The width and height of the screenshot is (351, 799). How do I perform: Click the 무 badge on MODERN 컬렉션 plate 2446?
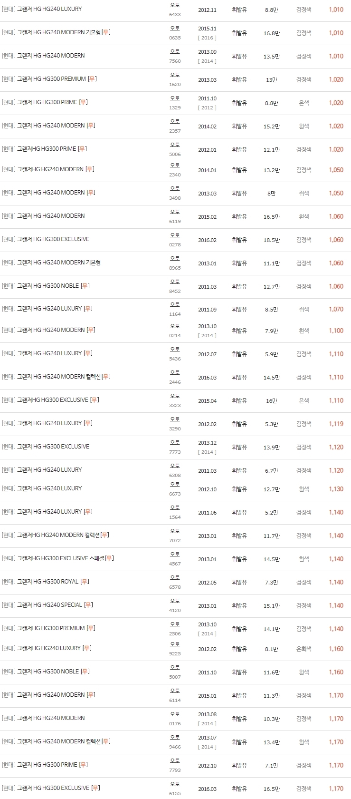coord(106,377)
